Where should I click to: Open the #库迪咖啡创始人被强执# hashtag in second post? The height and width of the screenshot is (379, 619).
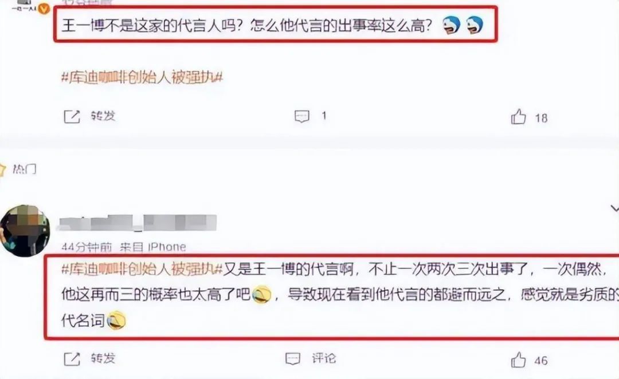pyautogui.click(x=142, y=269)
